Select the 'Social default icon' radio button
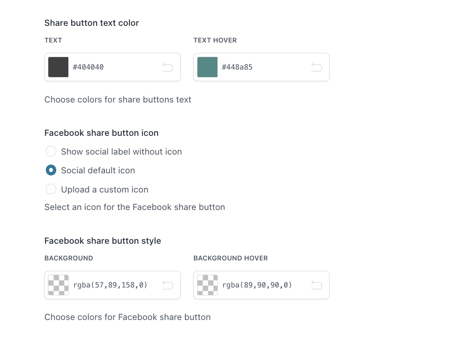The image size is (454, 340). click(x=51, y=170)
